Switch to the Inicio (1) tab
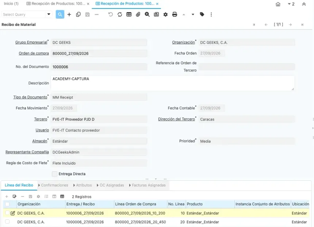 click(x=11, y=4)
